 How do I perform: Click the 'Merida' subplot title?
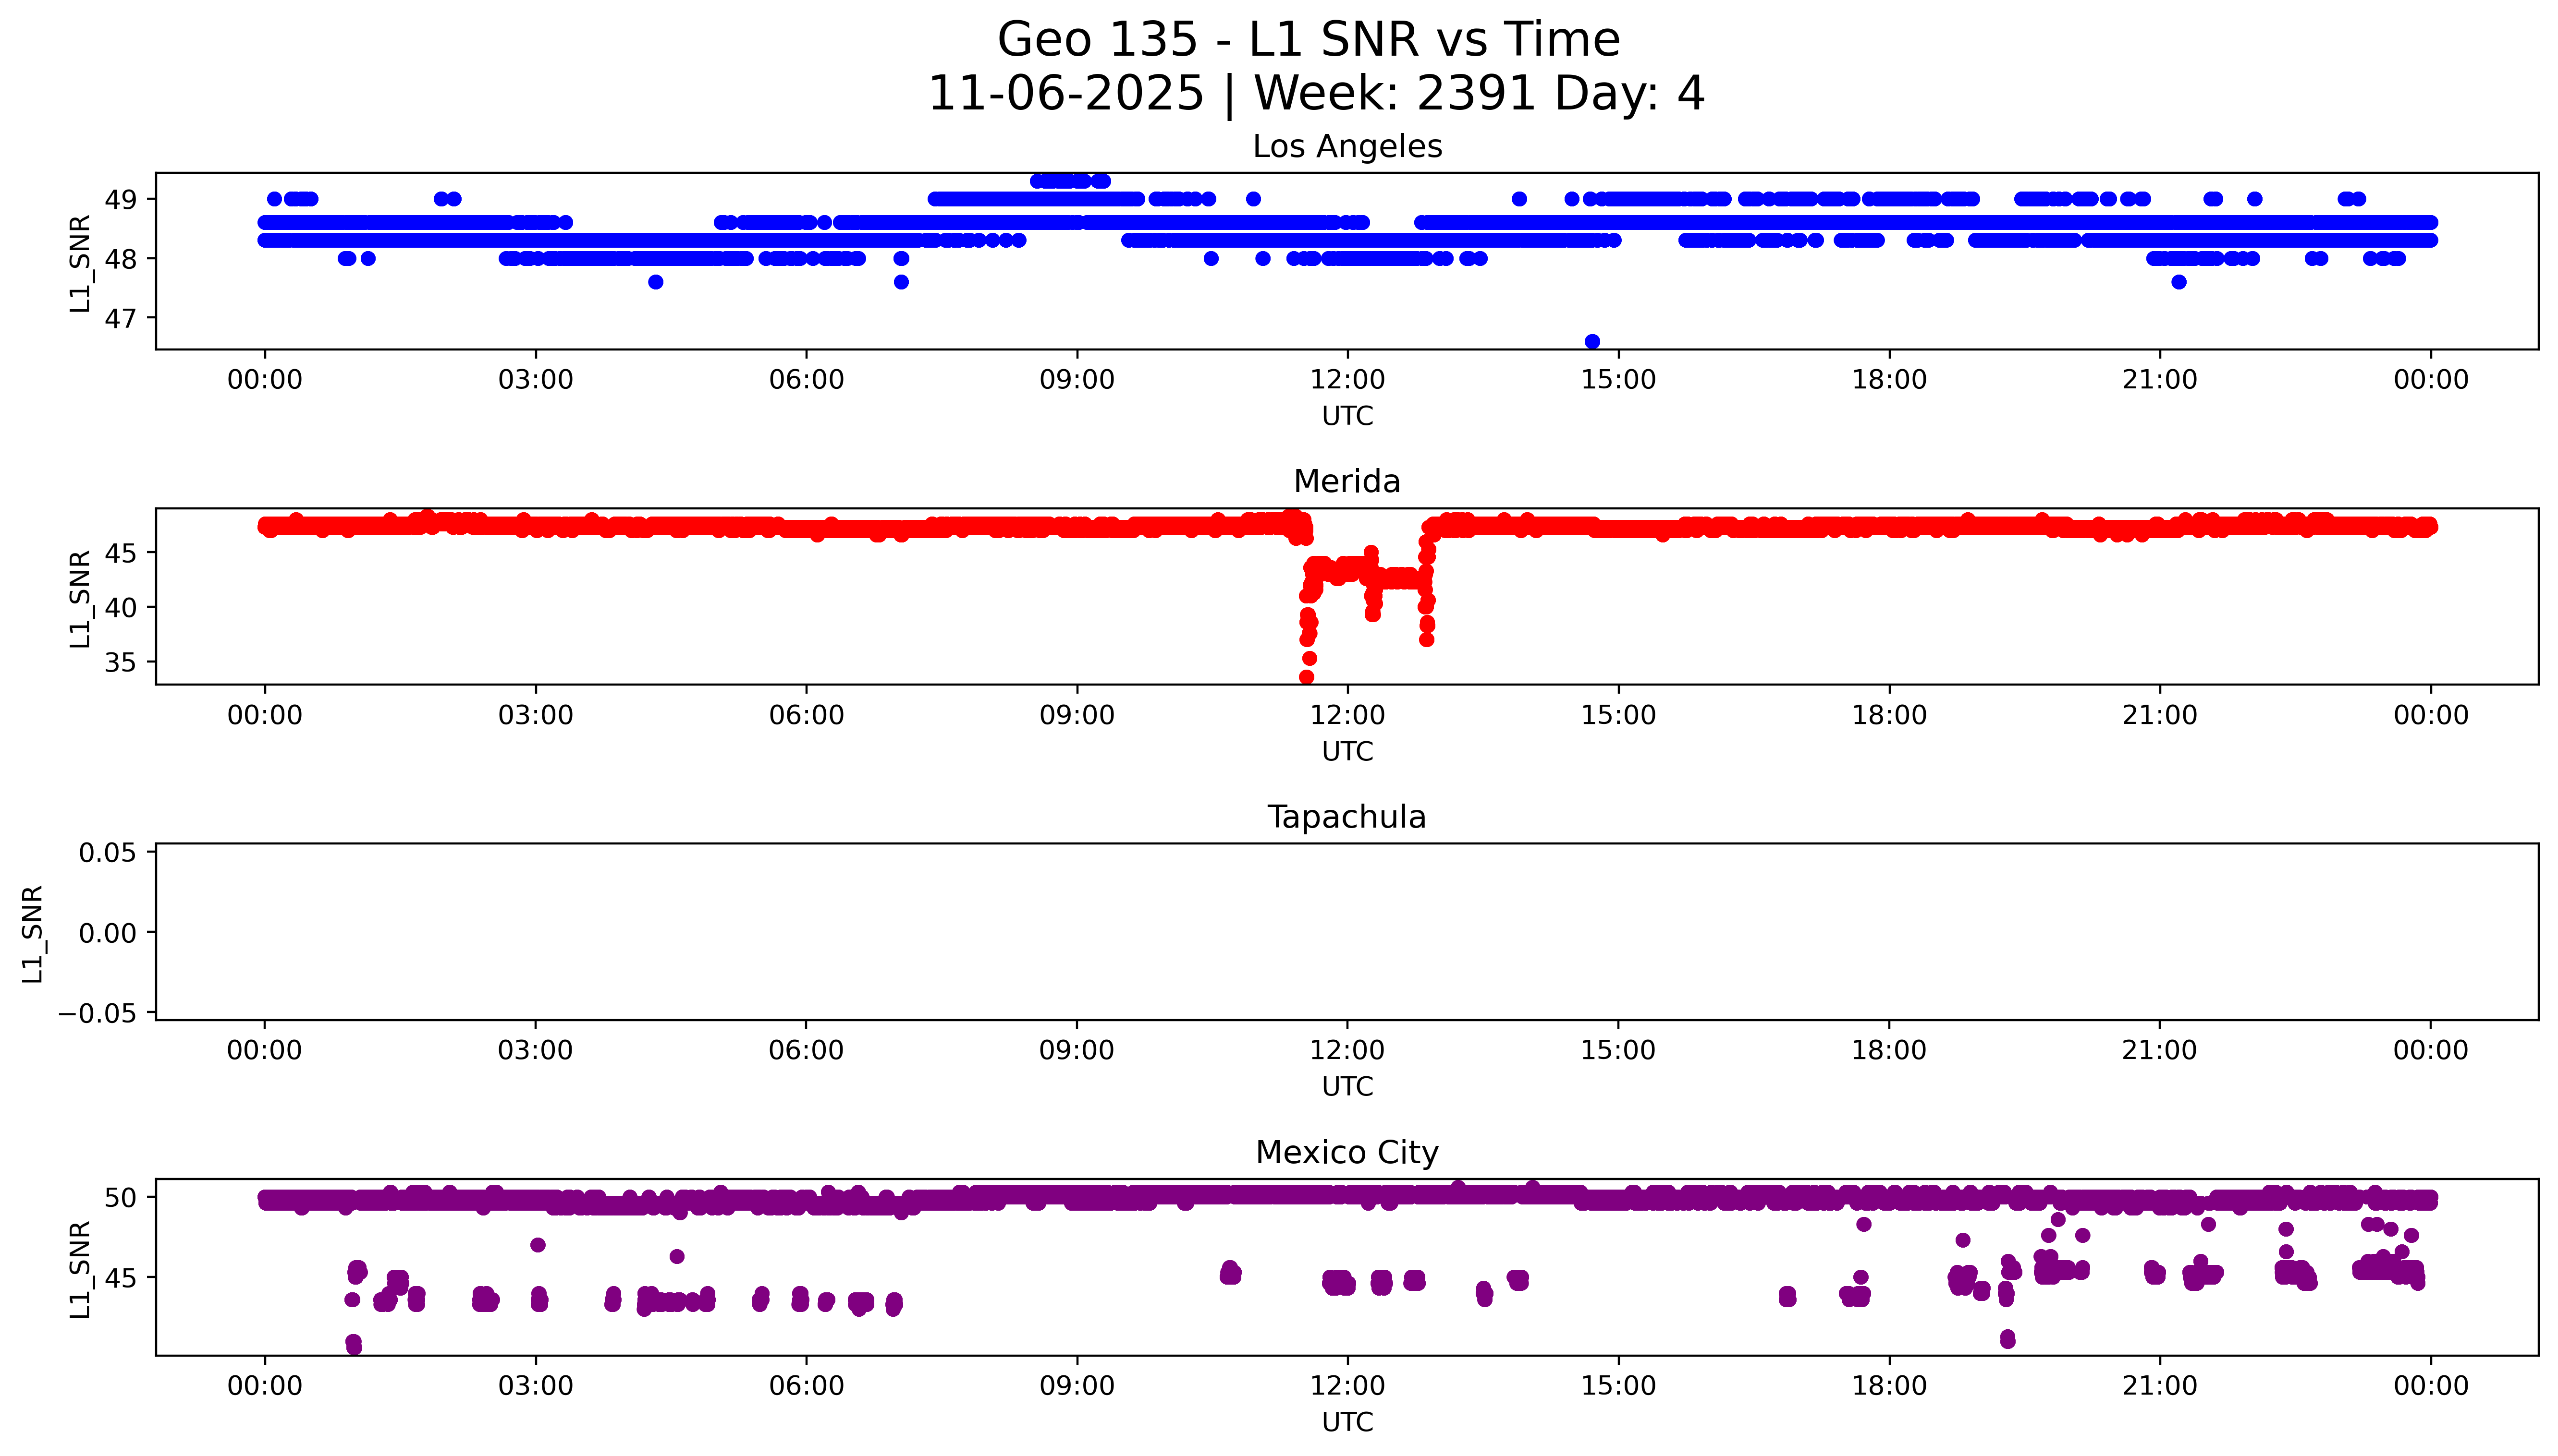[x=1346, y=482]
